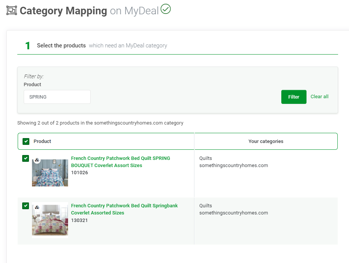Toggle the select-all Product header checkbox

pos(26,141)
